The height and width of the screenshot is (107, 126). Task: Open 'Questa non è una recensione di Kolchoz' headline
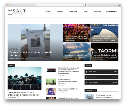coord(30,54)
